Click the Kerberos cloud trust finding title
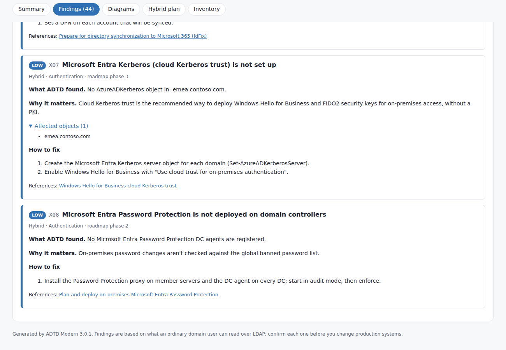The height and width of the screenshot is (350, 506). tap(169, 65)
